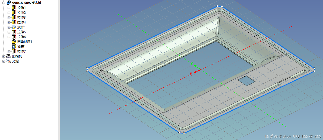Select the 照相机 label in tree
Screen dimensions: 323x140
(x=17, y=56)
